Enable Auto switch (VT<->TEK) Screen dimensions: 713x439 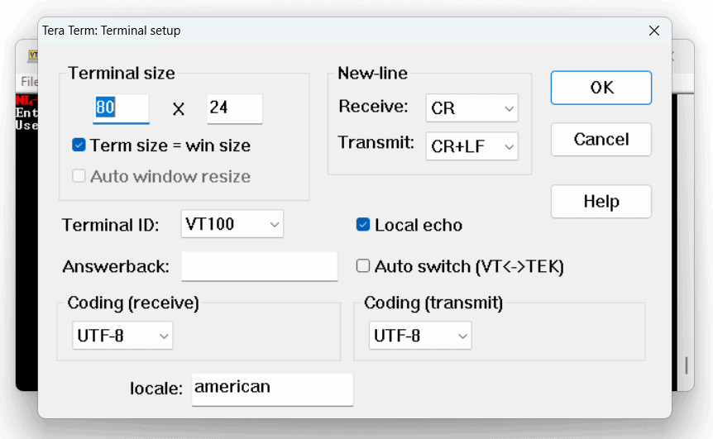[x=362, y=266]
